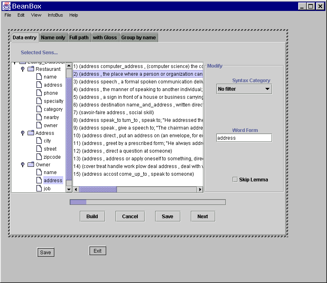Click the document icon next to zipcode
The image size is (327, 283).
click(x=39, y=157)
